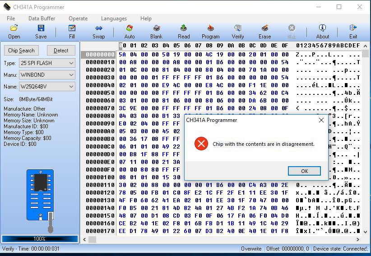Click the Program toolbar icon
Viewport: 371px width, 256px height.
211,32
